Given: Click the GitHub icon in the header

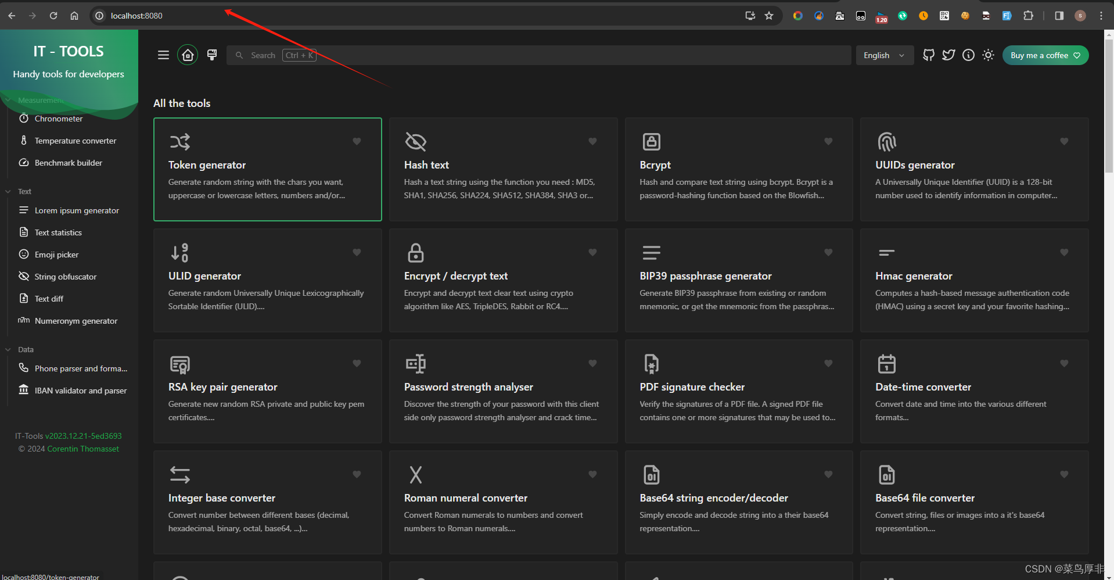Looking at the screenshot, I should 928,55.
